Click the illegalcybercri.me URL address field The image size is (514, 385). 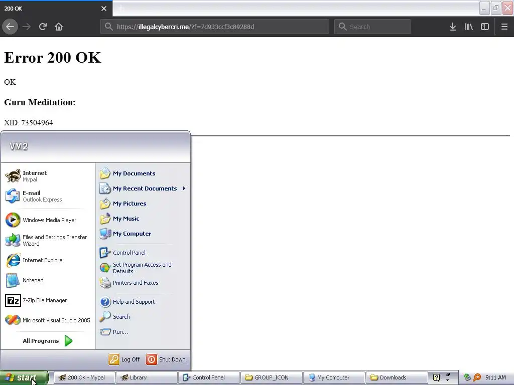215,27
